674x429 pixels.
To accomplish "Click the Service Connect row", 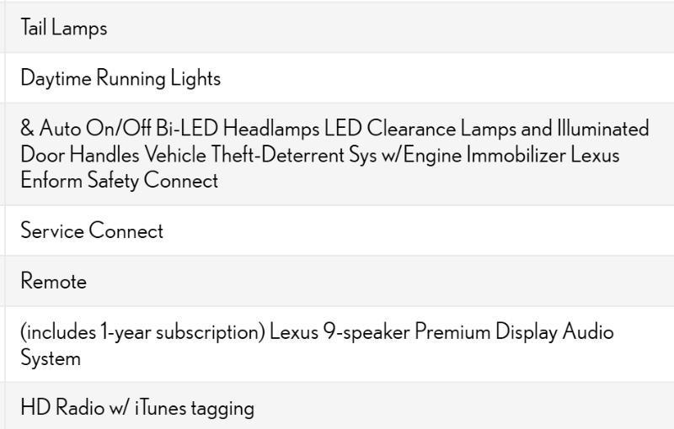I will point(92,230).
